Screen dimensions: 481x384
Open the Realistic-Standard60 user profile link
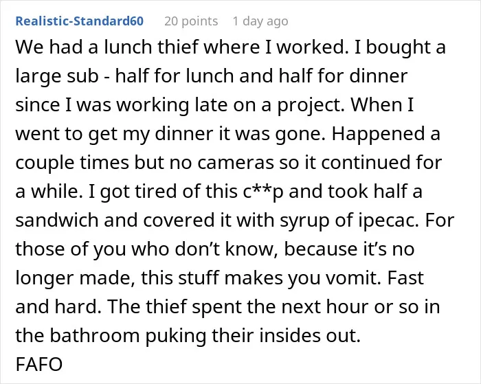tap(80, 21)
